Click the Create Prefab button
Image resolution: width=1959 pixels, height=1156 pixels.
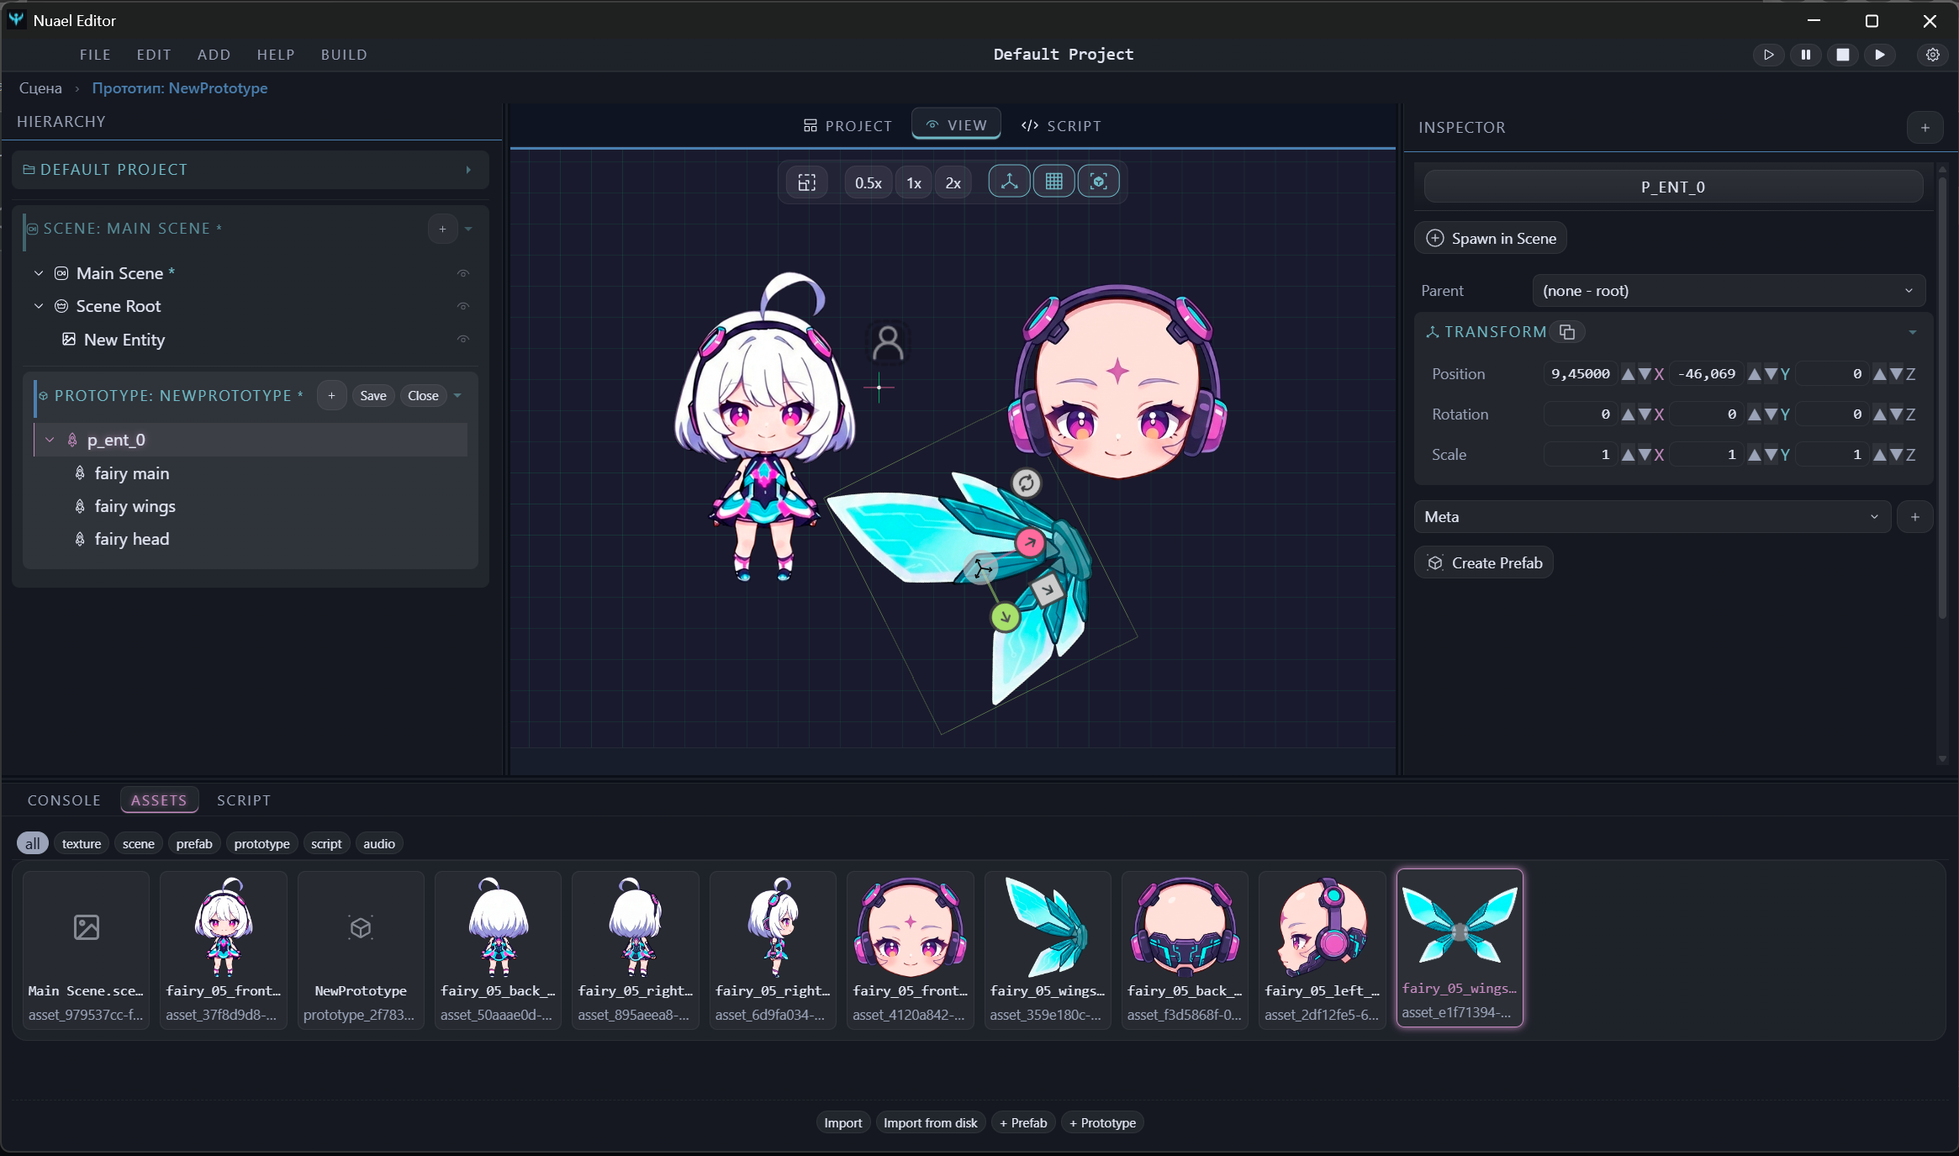tap(1484, 563)
